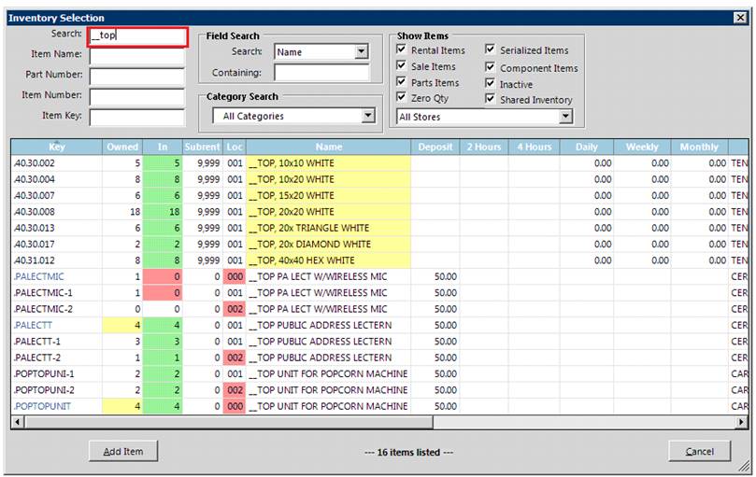Disable the Zero Qty checkbox
The width and height of the screenshot is (756, 477).
point(402,98)
